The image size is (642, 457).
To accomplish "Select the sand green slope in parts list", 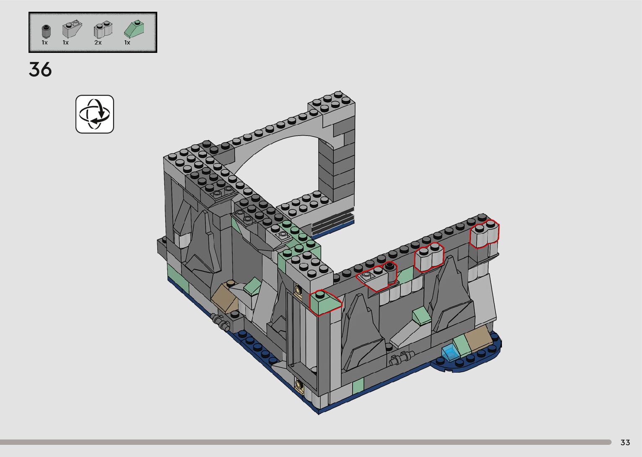I will click(135, 29).
